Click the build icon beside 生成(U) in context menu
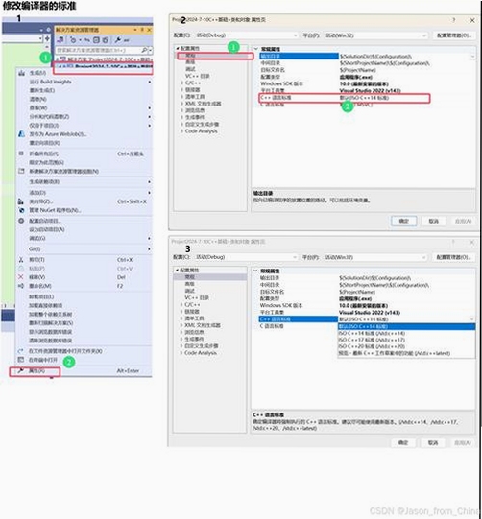The height and width of the screenshot is (519, 482). pos(21,73)
